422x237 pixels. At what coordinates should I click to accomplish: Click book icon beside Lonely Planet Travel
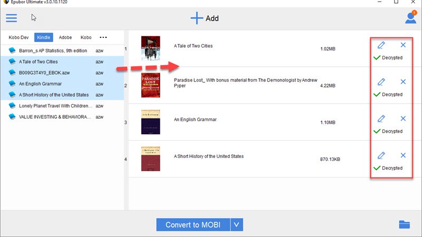pos(12,106)
